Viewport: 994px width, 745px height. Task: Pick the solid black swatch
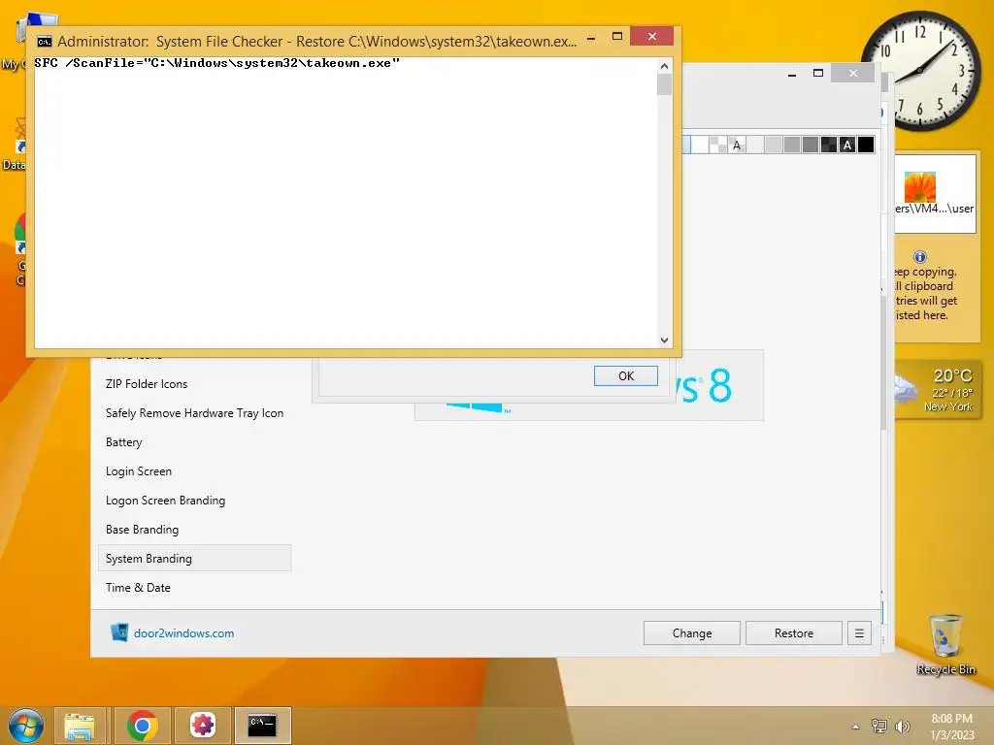tap(866, 145)
